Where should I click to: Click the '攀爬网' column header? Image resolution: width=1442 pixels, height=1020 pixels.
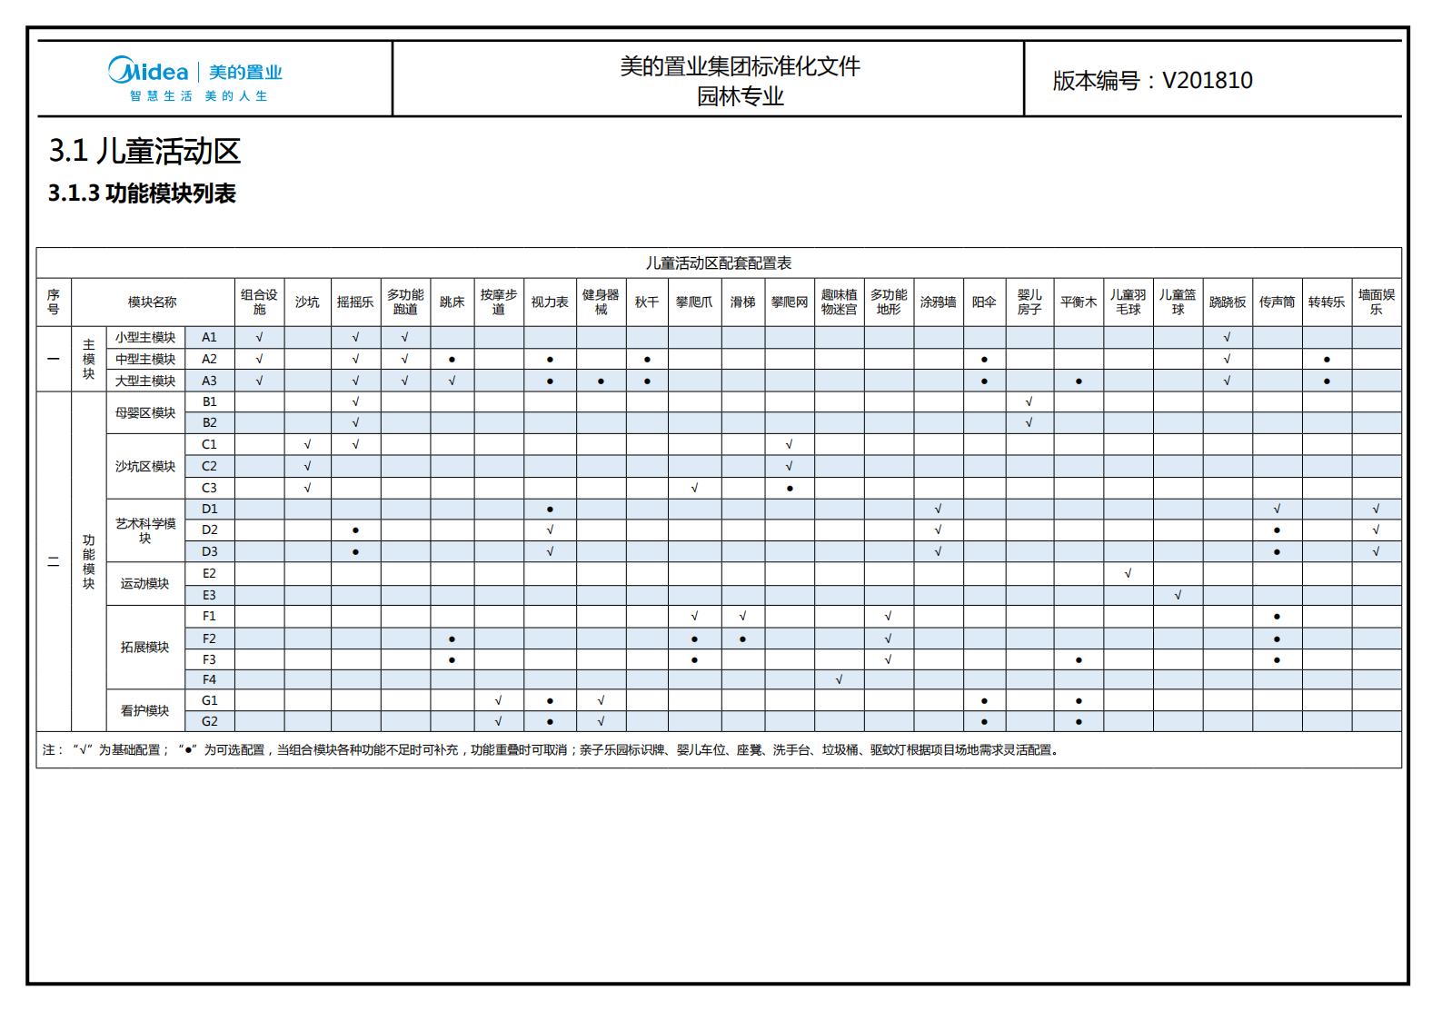tap(790, 302)
